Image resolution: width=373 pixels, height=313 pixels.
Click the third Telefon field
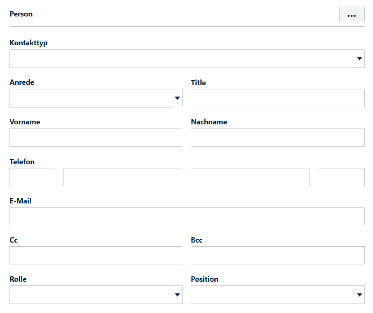click(250, 177)
